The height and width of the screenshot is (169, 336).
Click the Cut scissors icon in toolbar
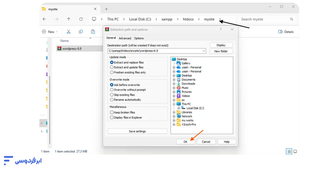[x=69, y=32]
